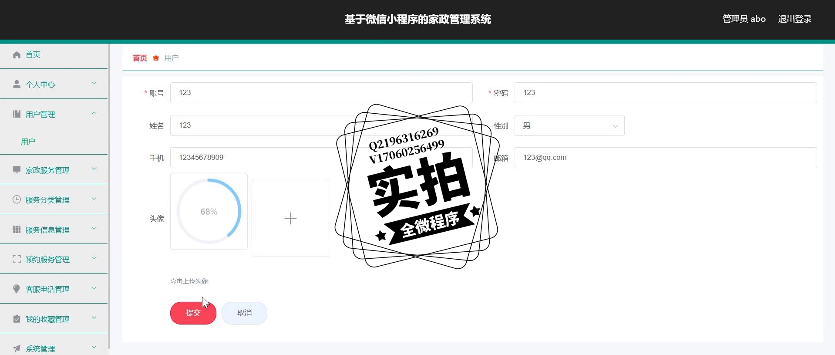Click the frame icon beside 预约服务管理
835x355 pixels.
click(17, 259)
